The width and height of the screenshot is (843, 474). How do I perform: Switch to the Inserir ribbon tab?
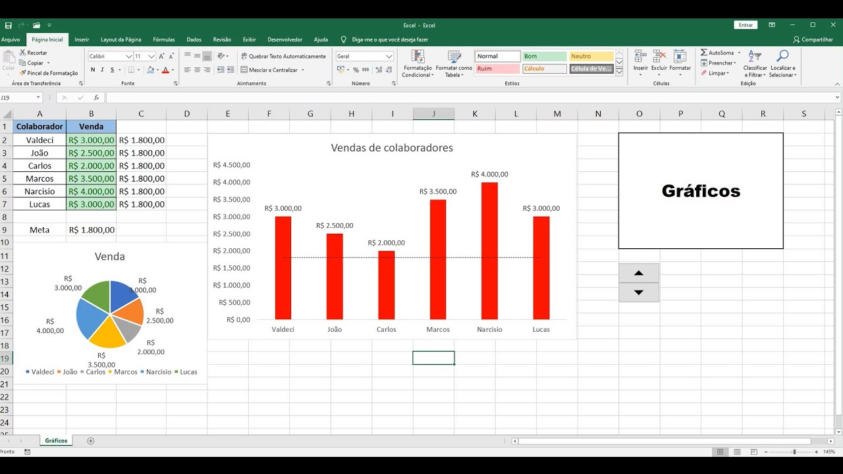click(82, 39)
